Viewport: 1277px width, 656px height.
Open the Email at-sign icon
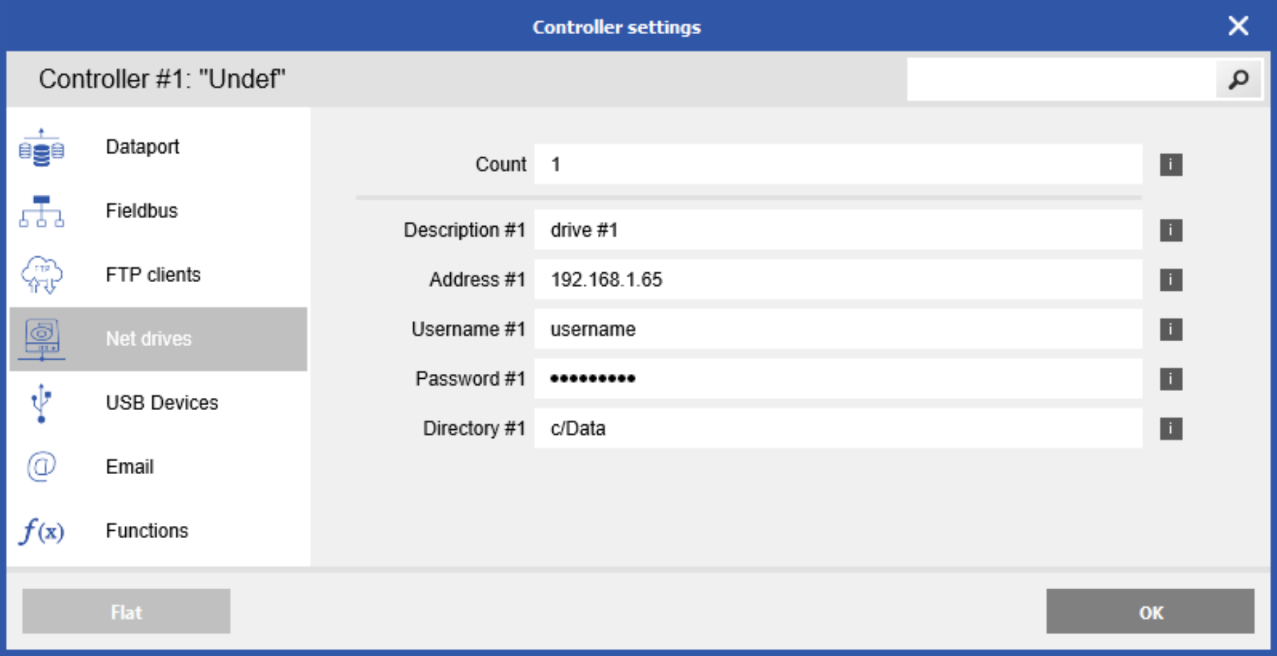[41, 467]
